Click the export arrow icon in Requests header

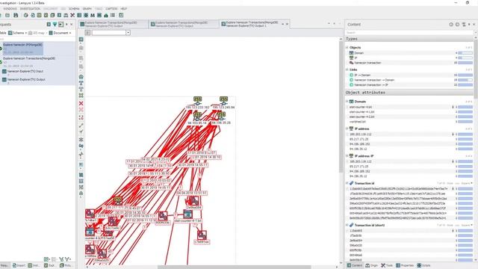(61, 25)
